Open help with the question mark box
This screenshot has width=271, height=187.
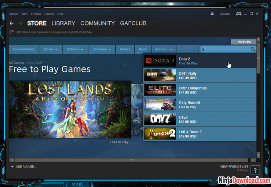tap(255, 170)
